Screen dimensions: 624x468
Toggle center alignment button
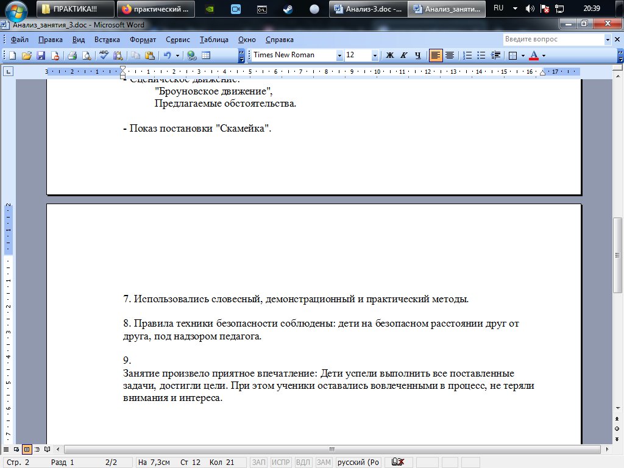point(450,55)
